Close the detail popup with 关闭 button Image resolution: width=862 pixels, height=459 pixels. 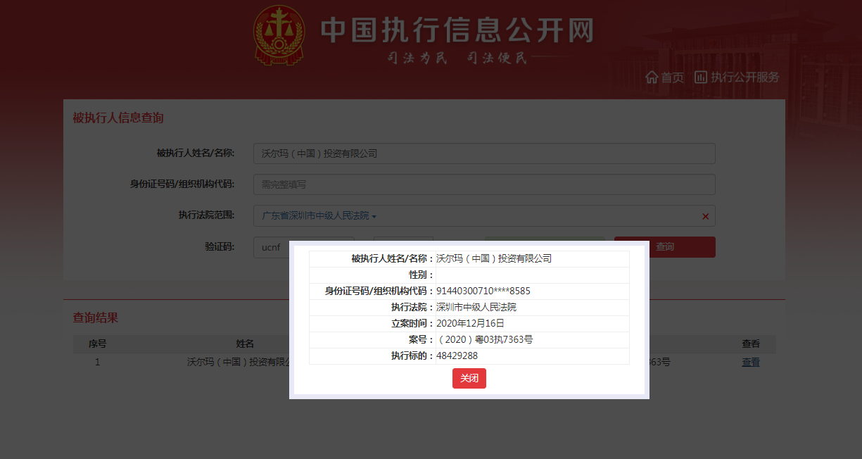click(x=469, y=378)
